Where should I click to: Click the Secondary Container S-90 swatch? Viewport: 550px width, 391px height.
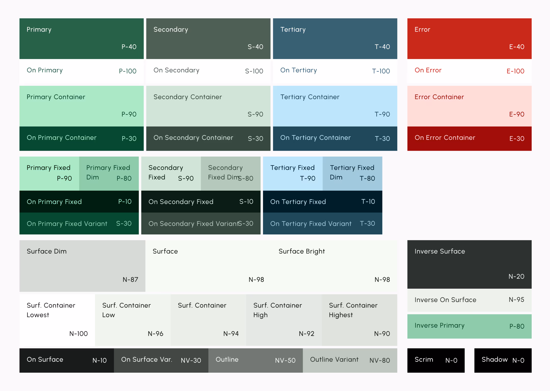[208, 106]
